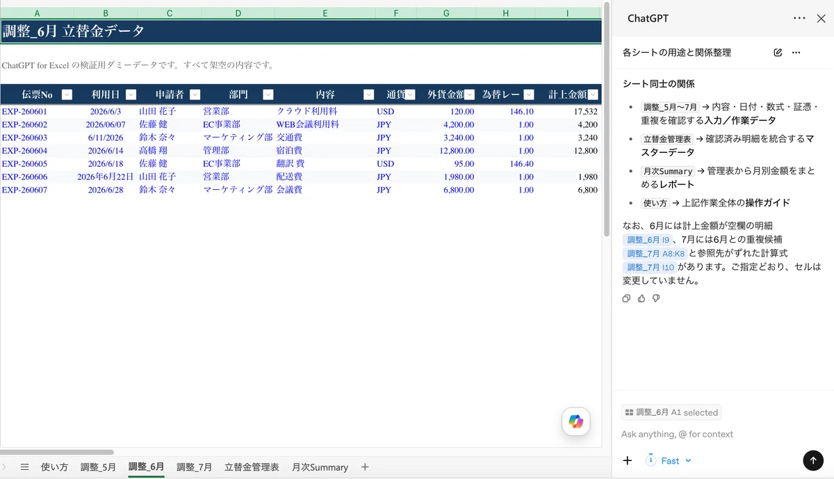Close the ChatGPT side panel
Viewport: 834px width, 479px height.
[821, 19]
